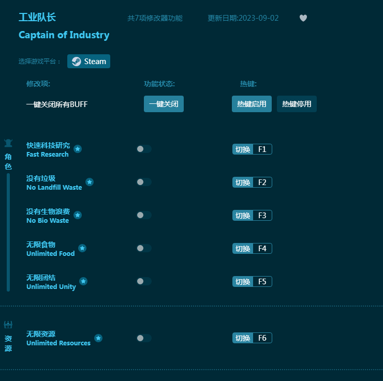Click the 修改项 column header

pos(38,84)
